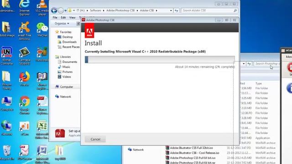Select the PDF Creator desktop icon
The width and height of the screenshot is (292, 164).
tap(24, 153)
